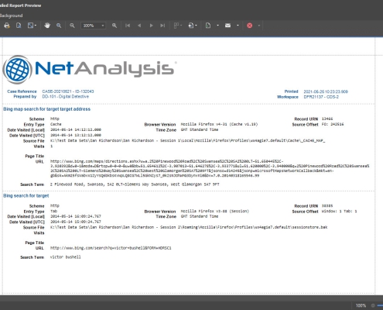Image resolution: width=383 pixels, height=310 pixels.
Task: Click the Zoom Out icon
Action: click(x=72, y=26)
